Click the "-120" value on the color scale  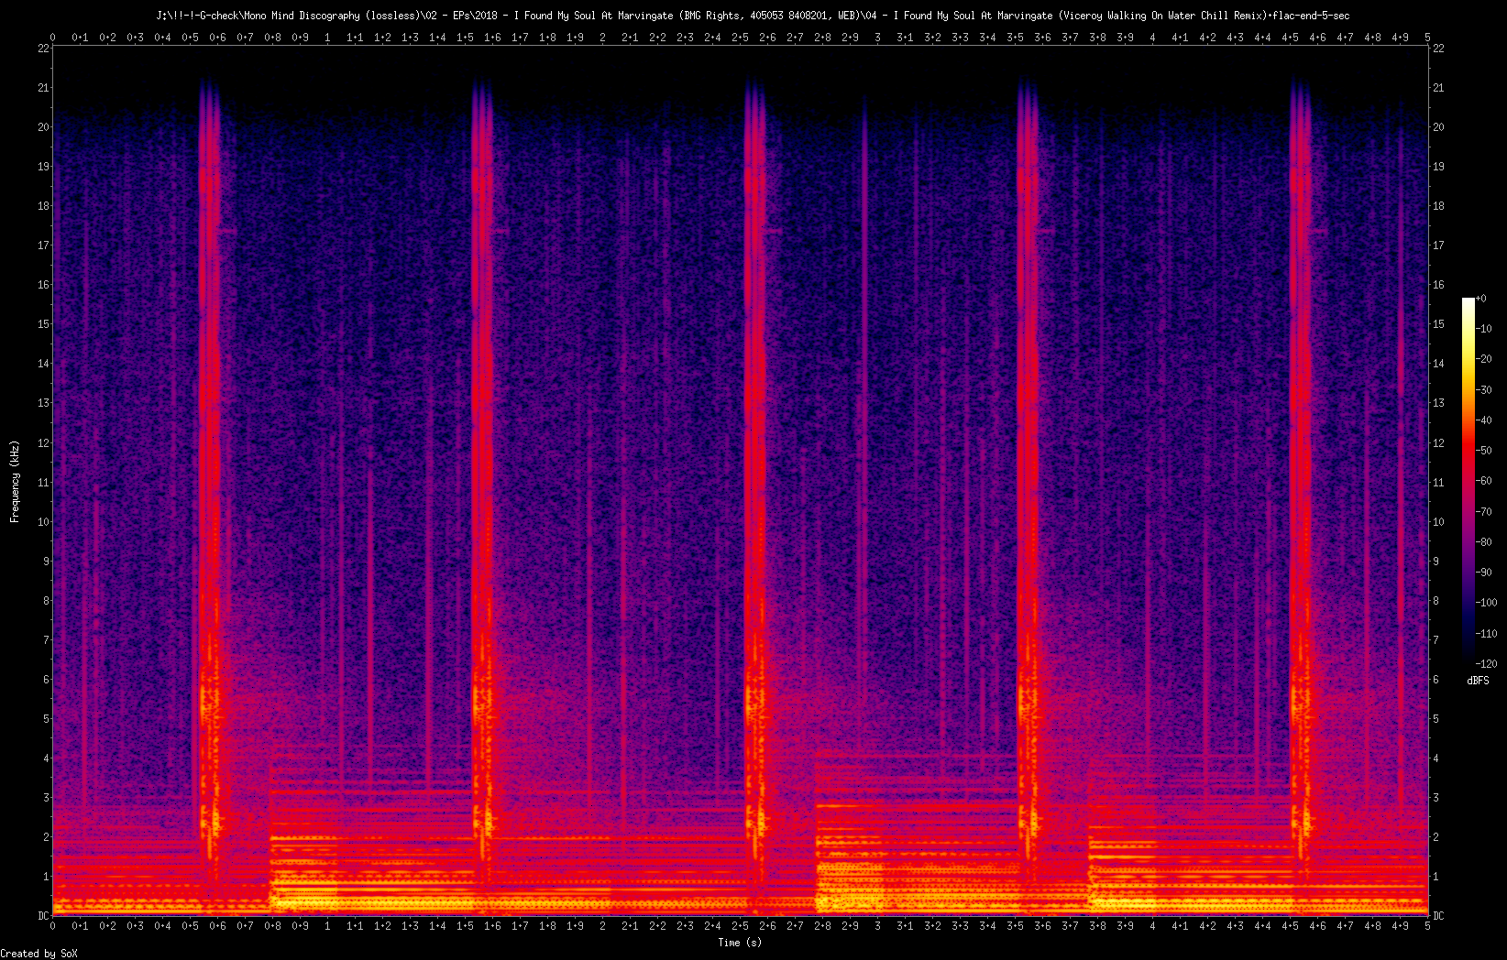[x=1487, y=663]
